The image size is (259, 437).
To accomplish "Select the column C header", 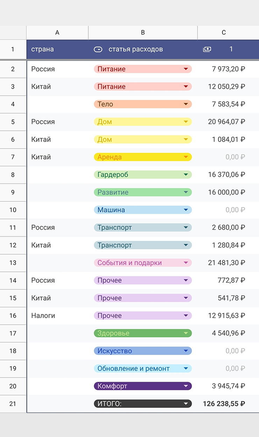I will pyautogui.click(x=224, y=33).
